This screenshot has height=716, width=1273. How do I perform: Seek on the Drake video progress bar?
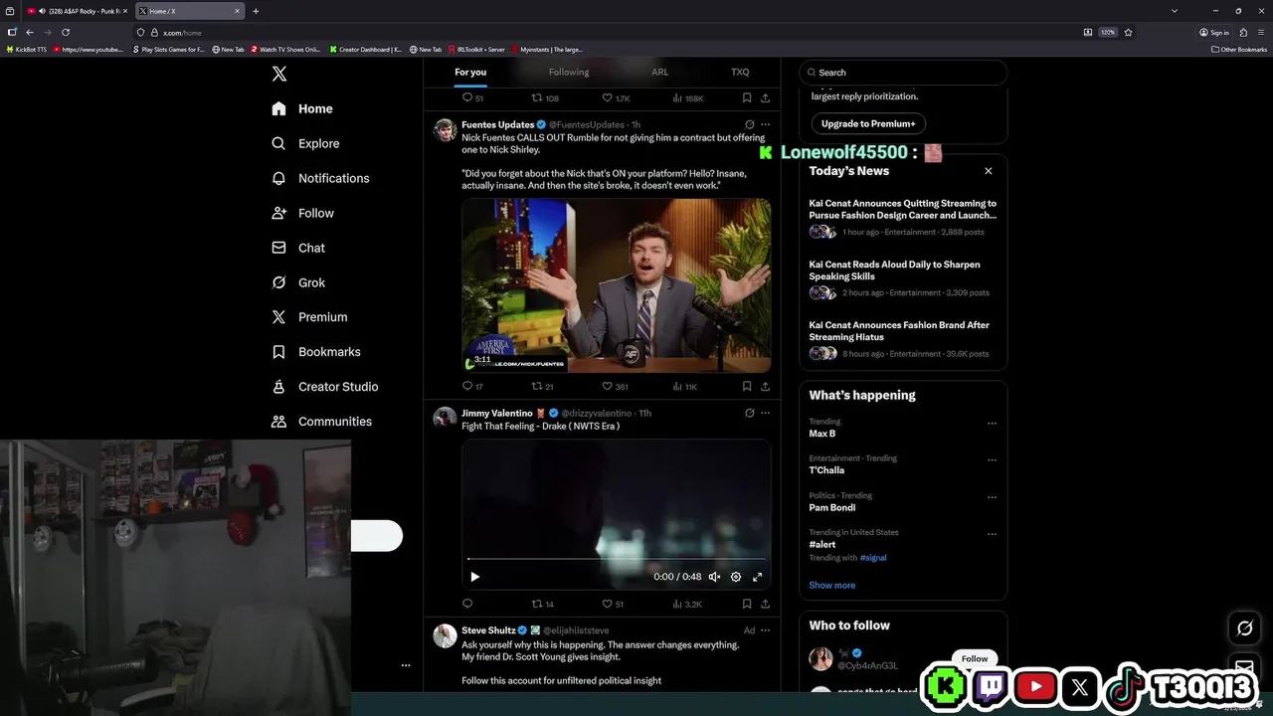click(616, 559)
